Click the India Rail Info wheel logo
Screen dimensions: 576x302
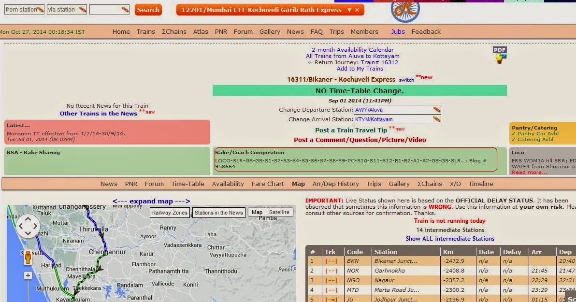405,11
